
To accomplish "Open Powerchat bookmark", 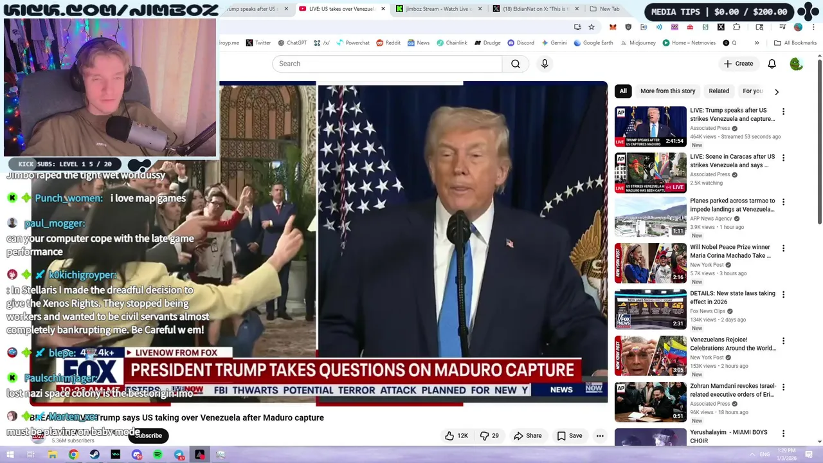I will (352, 43).
